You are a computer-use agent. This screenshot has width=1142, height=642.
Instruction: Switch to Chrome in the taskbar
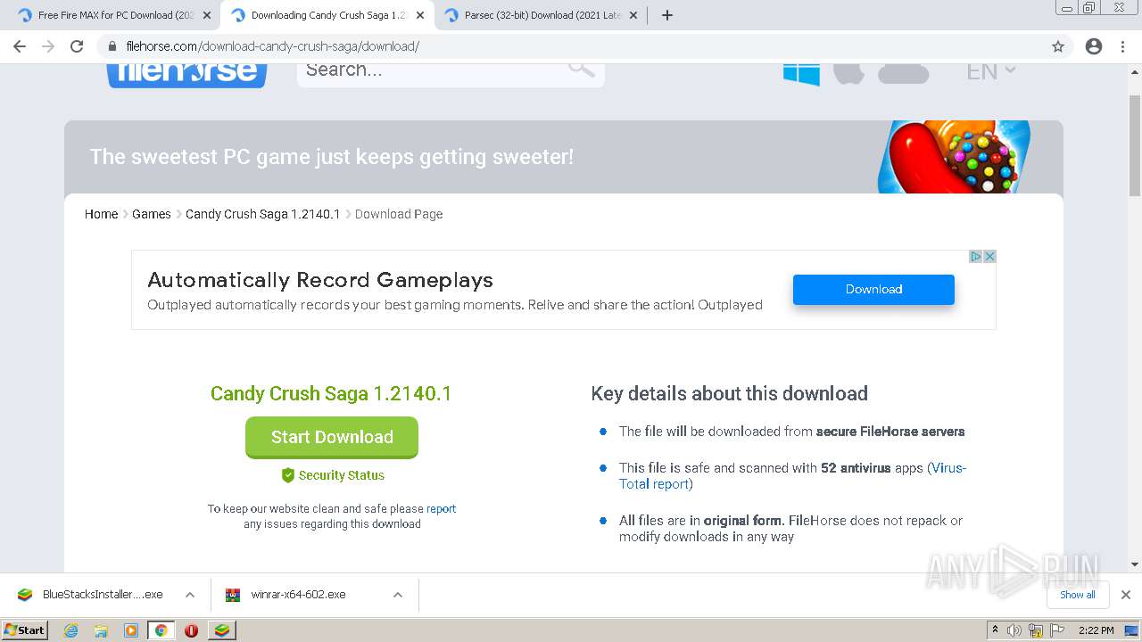tap(161, 630)
